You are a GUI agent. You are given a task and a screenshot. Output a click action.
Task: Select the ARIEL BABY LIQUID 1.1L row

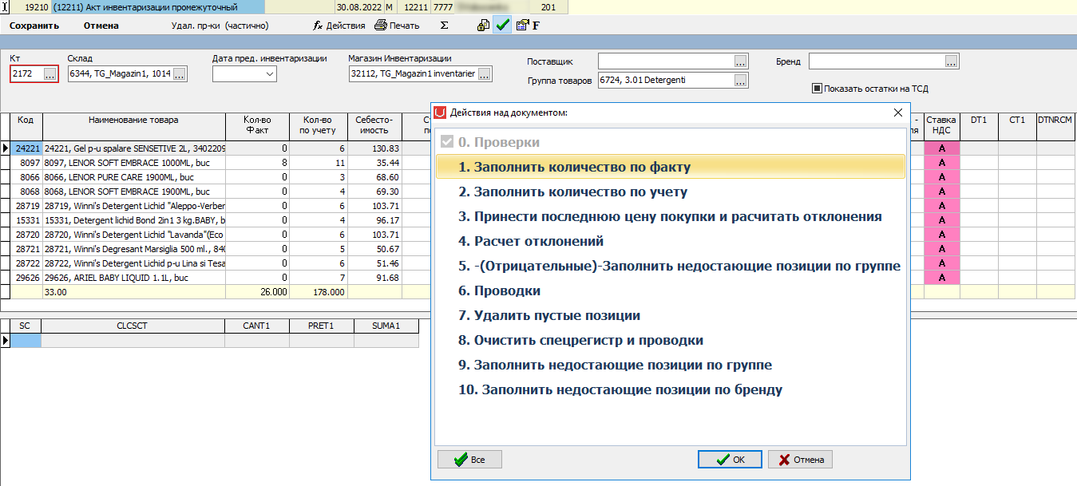pyautogui.click(x=134, y=277)
